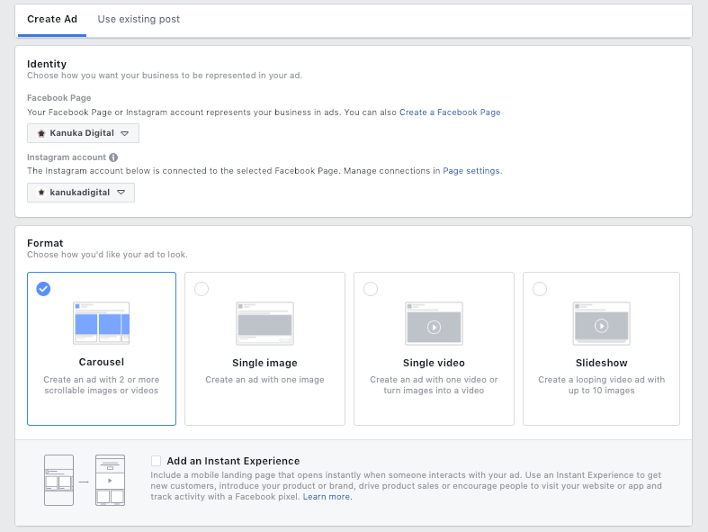Click the 'Create an ad with one image' description
Screen dimensions: 708x532
[x=265, y=380]
